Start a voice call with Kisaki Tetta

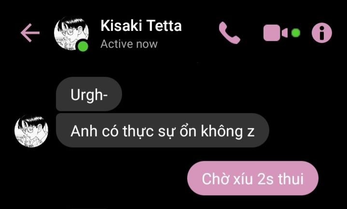point(230,33)
